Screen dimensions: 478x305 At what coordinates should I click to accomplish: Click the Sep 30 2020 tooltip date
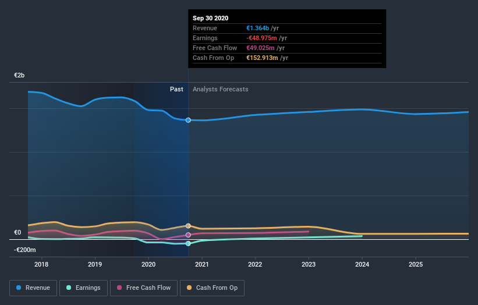click(x=210, y=18)
